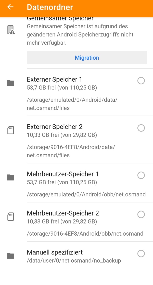Tap the back arrow in header
153x285 pixels.
10,7
